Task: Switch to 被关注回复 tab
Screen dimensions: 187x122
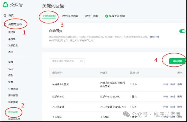Action: [92, 16]
